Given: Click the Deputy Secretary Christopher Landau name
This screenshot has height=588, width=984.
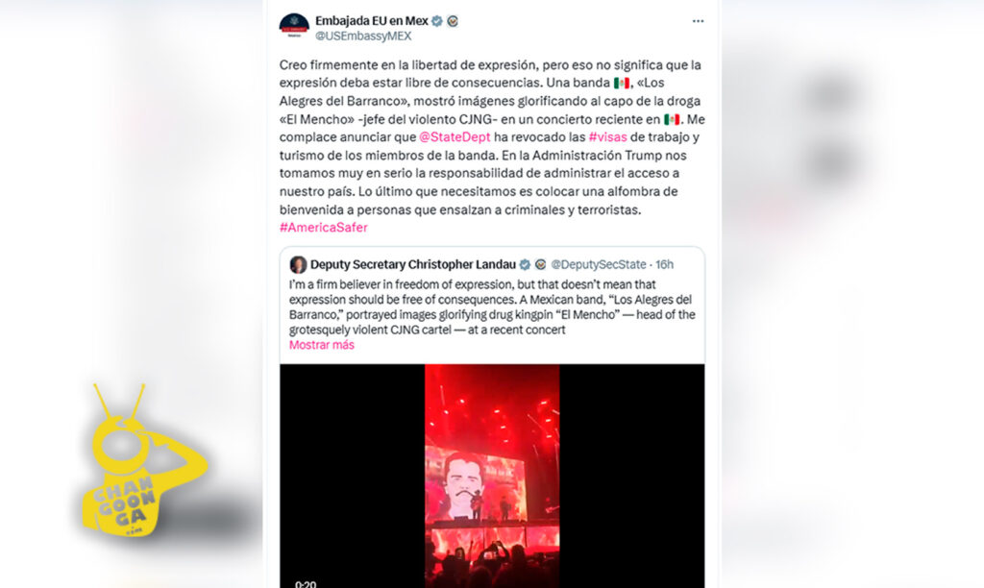Looking at the screenshot, I should click(413, 265).
